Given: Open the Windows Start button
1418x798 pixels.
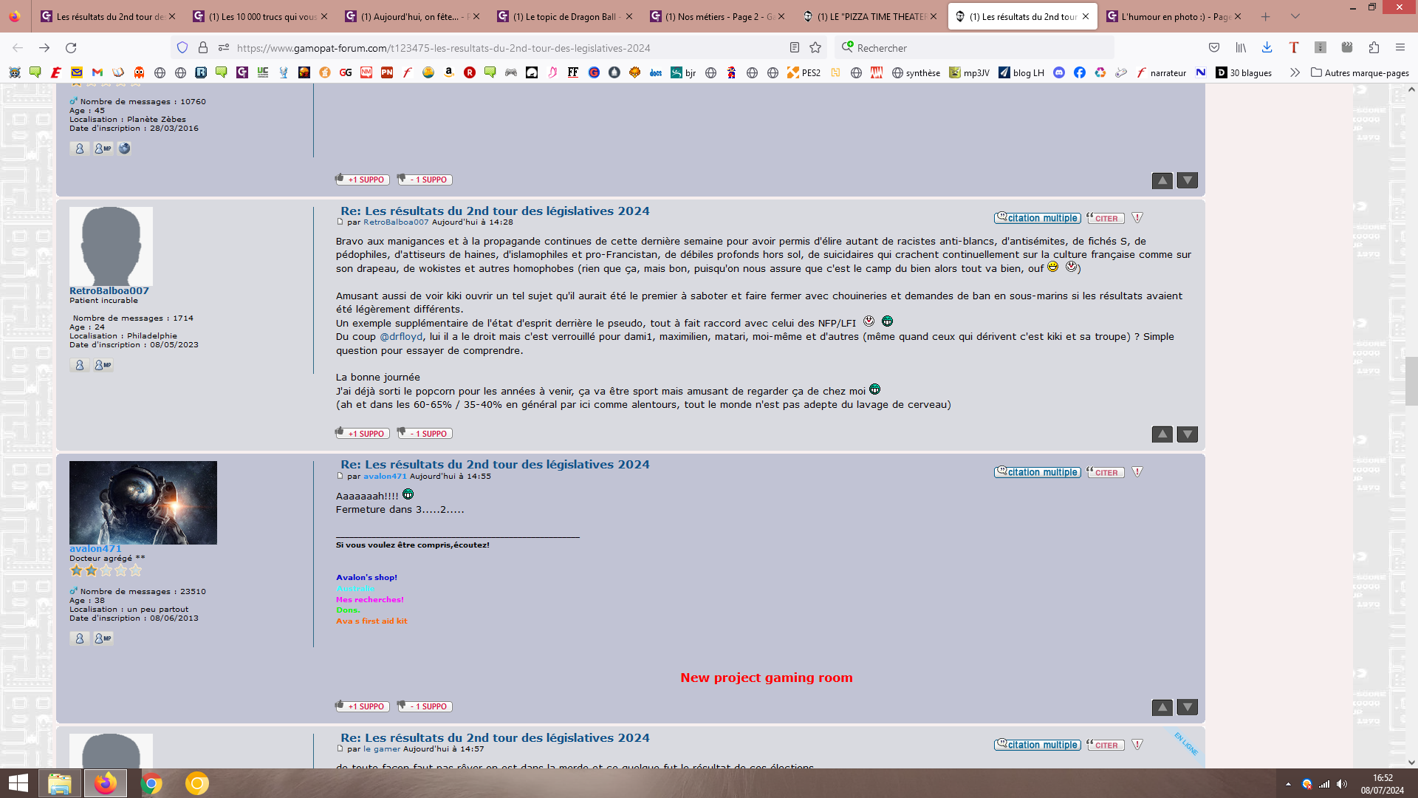Looking at the screenshot, I should [18, 783].
